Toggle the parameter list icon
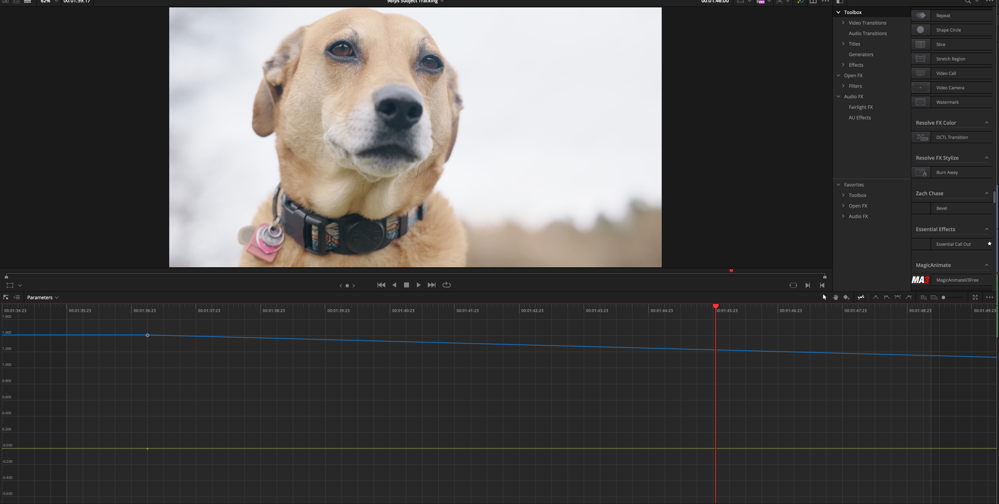 click(x=17, y=297)
